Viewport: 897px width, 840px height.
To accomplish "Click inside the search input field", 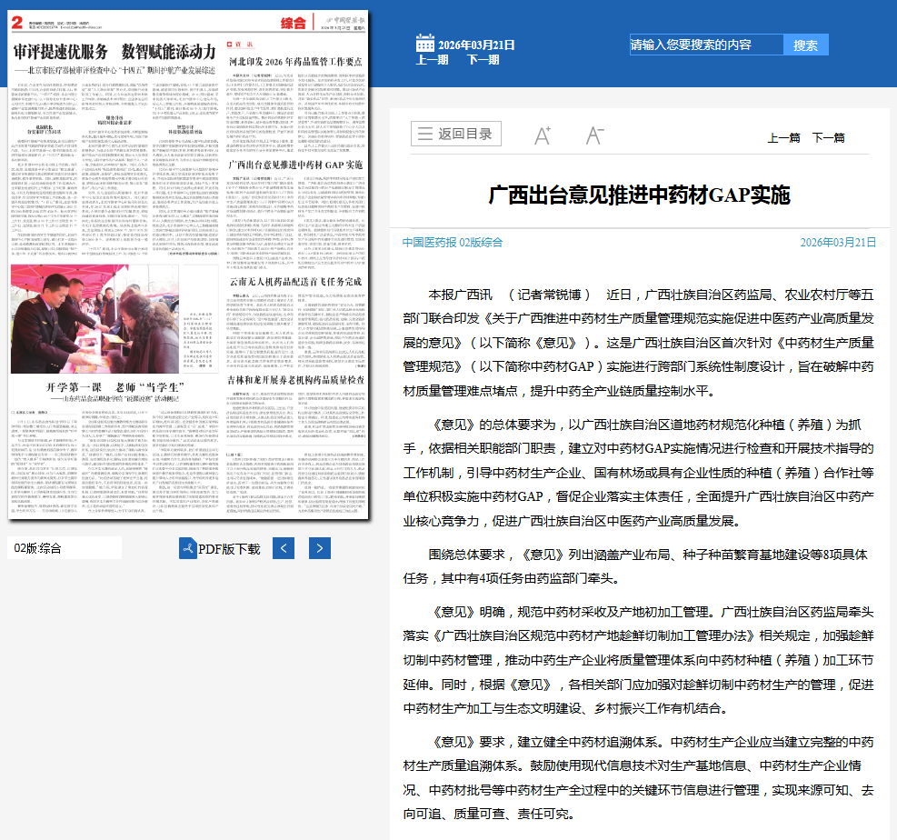I will tap(704, 44).
